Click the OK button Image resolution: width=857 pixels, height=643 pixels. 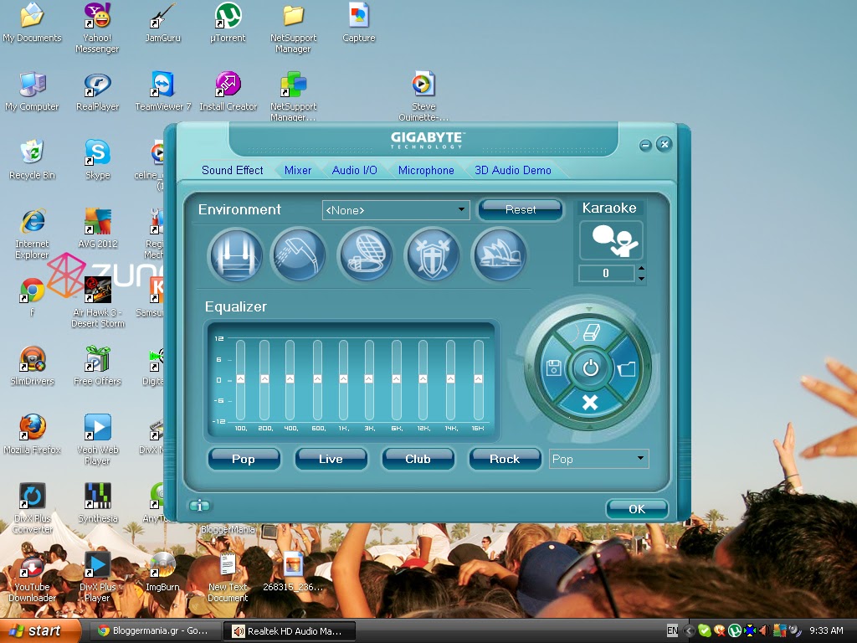pos(637,509)
